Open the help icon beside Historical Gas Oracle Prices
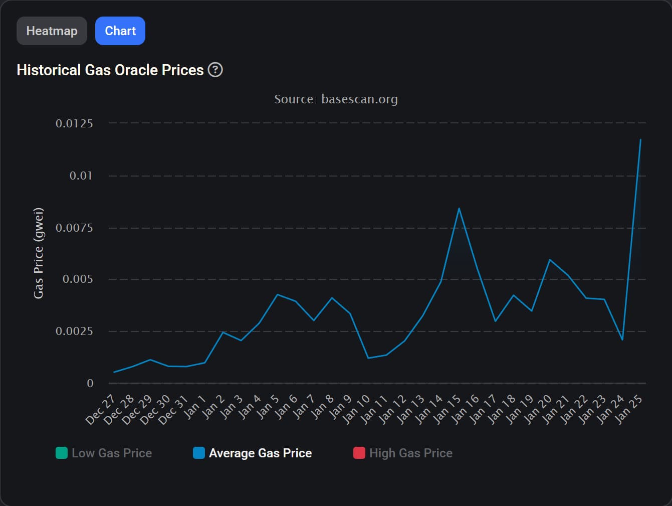The image size is (672, 506). tap(215, 70)
